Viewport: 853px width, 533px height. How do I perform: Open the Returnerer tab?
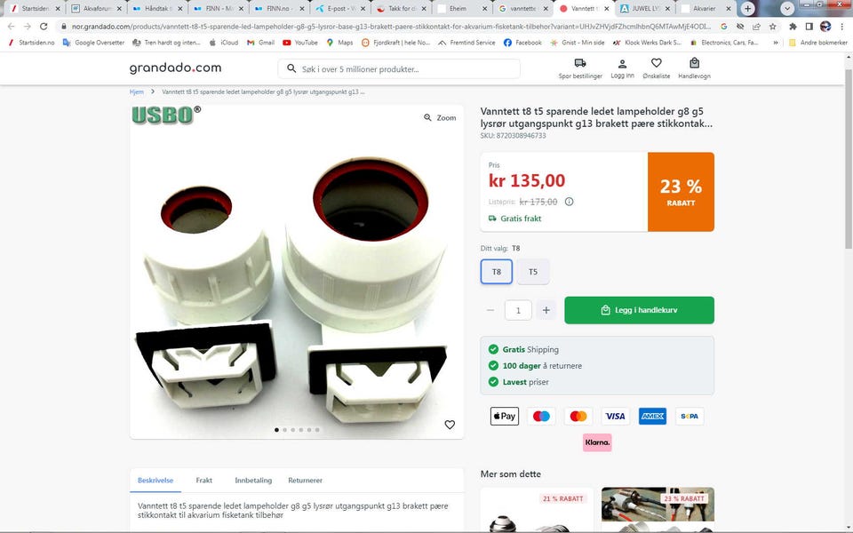click(x=305, y=481)
